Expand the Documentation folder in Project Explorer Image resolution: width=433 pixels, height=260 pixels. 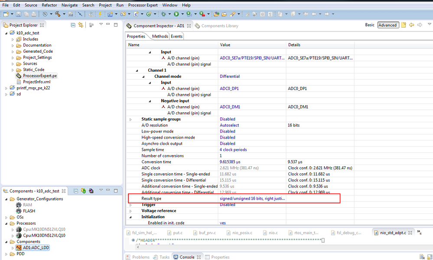click(13, 45)
